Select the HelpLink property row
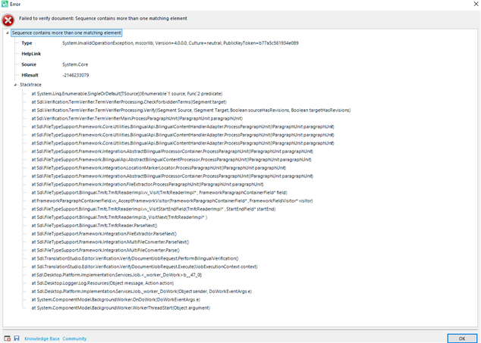 [x=31, y=54]
